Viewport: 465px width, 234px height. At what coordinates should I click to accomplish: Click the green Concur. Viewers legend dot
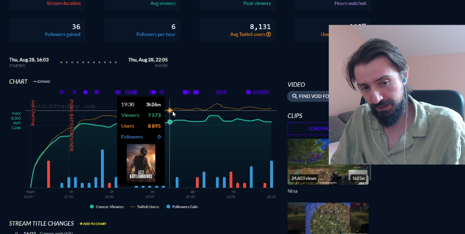92,207
